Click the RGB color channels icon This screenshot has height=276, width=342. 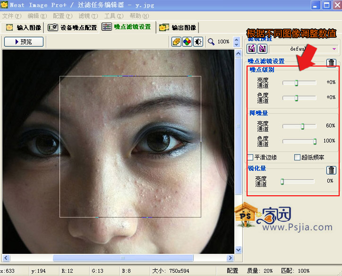(x=187, y=42)
